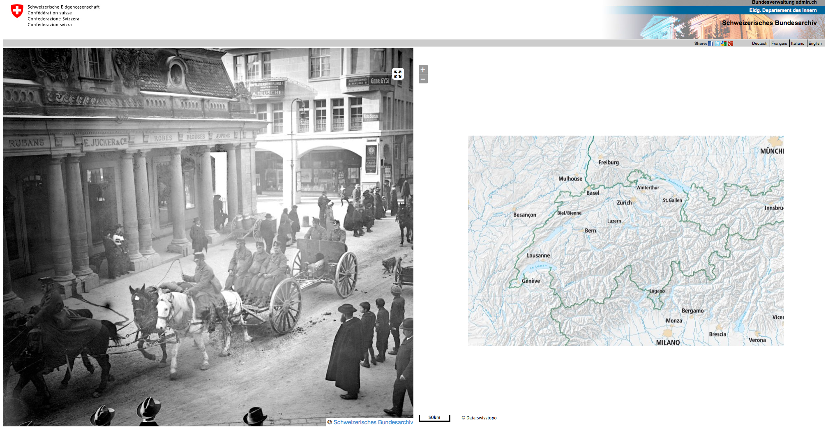This screenshot has width=828, height=428.
Task: Zoom out the map with minus button
Action: (423, 79)
